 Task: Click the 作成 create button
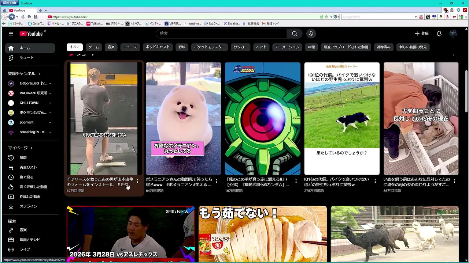(x=422, y=34)
